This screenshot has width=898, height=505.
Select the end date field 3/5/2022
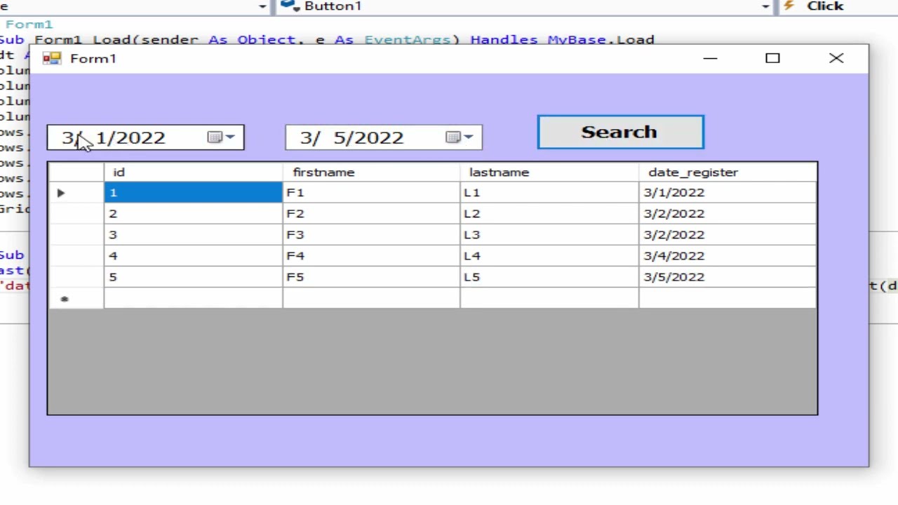coord(384,137)
